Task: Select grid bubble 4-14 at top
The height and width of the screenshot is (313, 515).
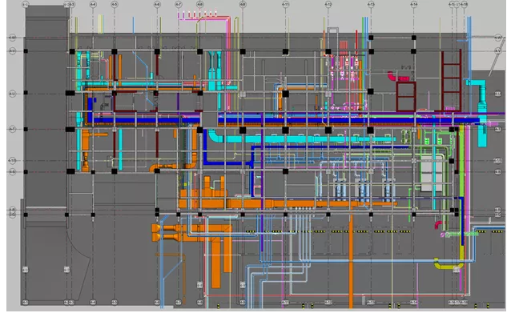Action: 413,5
